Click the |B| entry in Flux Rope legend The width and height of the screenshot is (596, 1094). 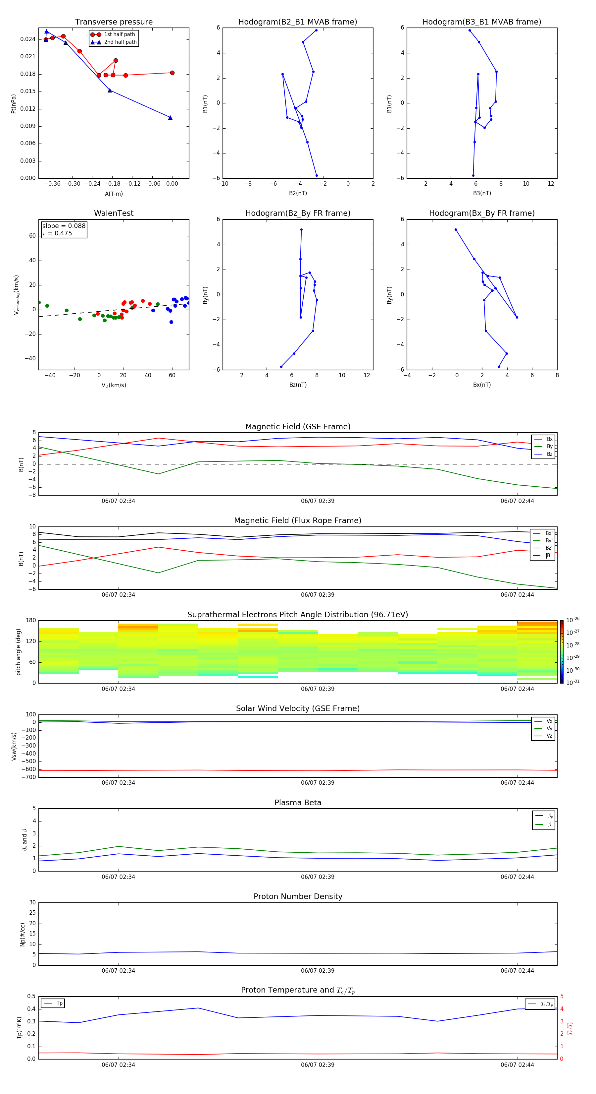(543, 556)
